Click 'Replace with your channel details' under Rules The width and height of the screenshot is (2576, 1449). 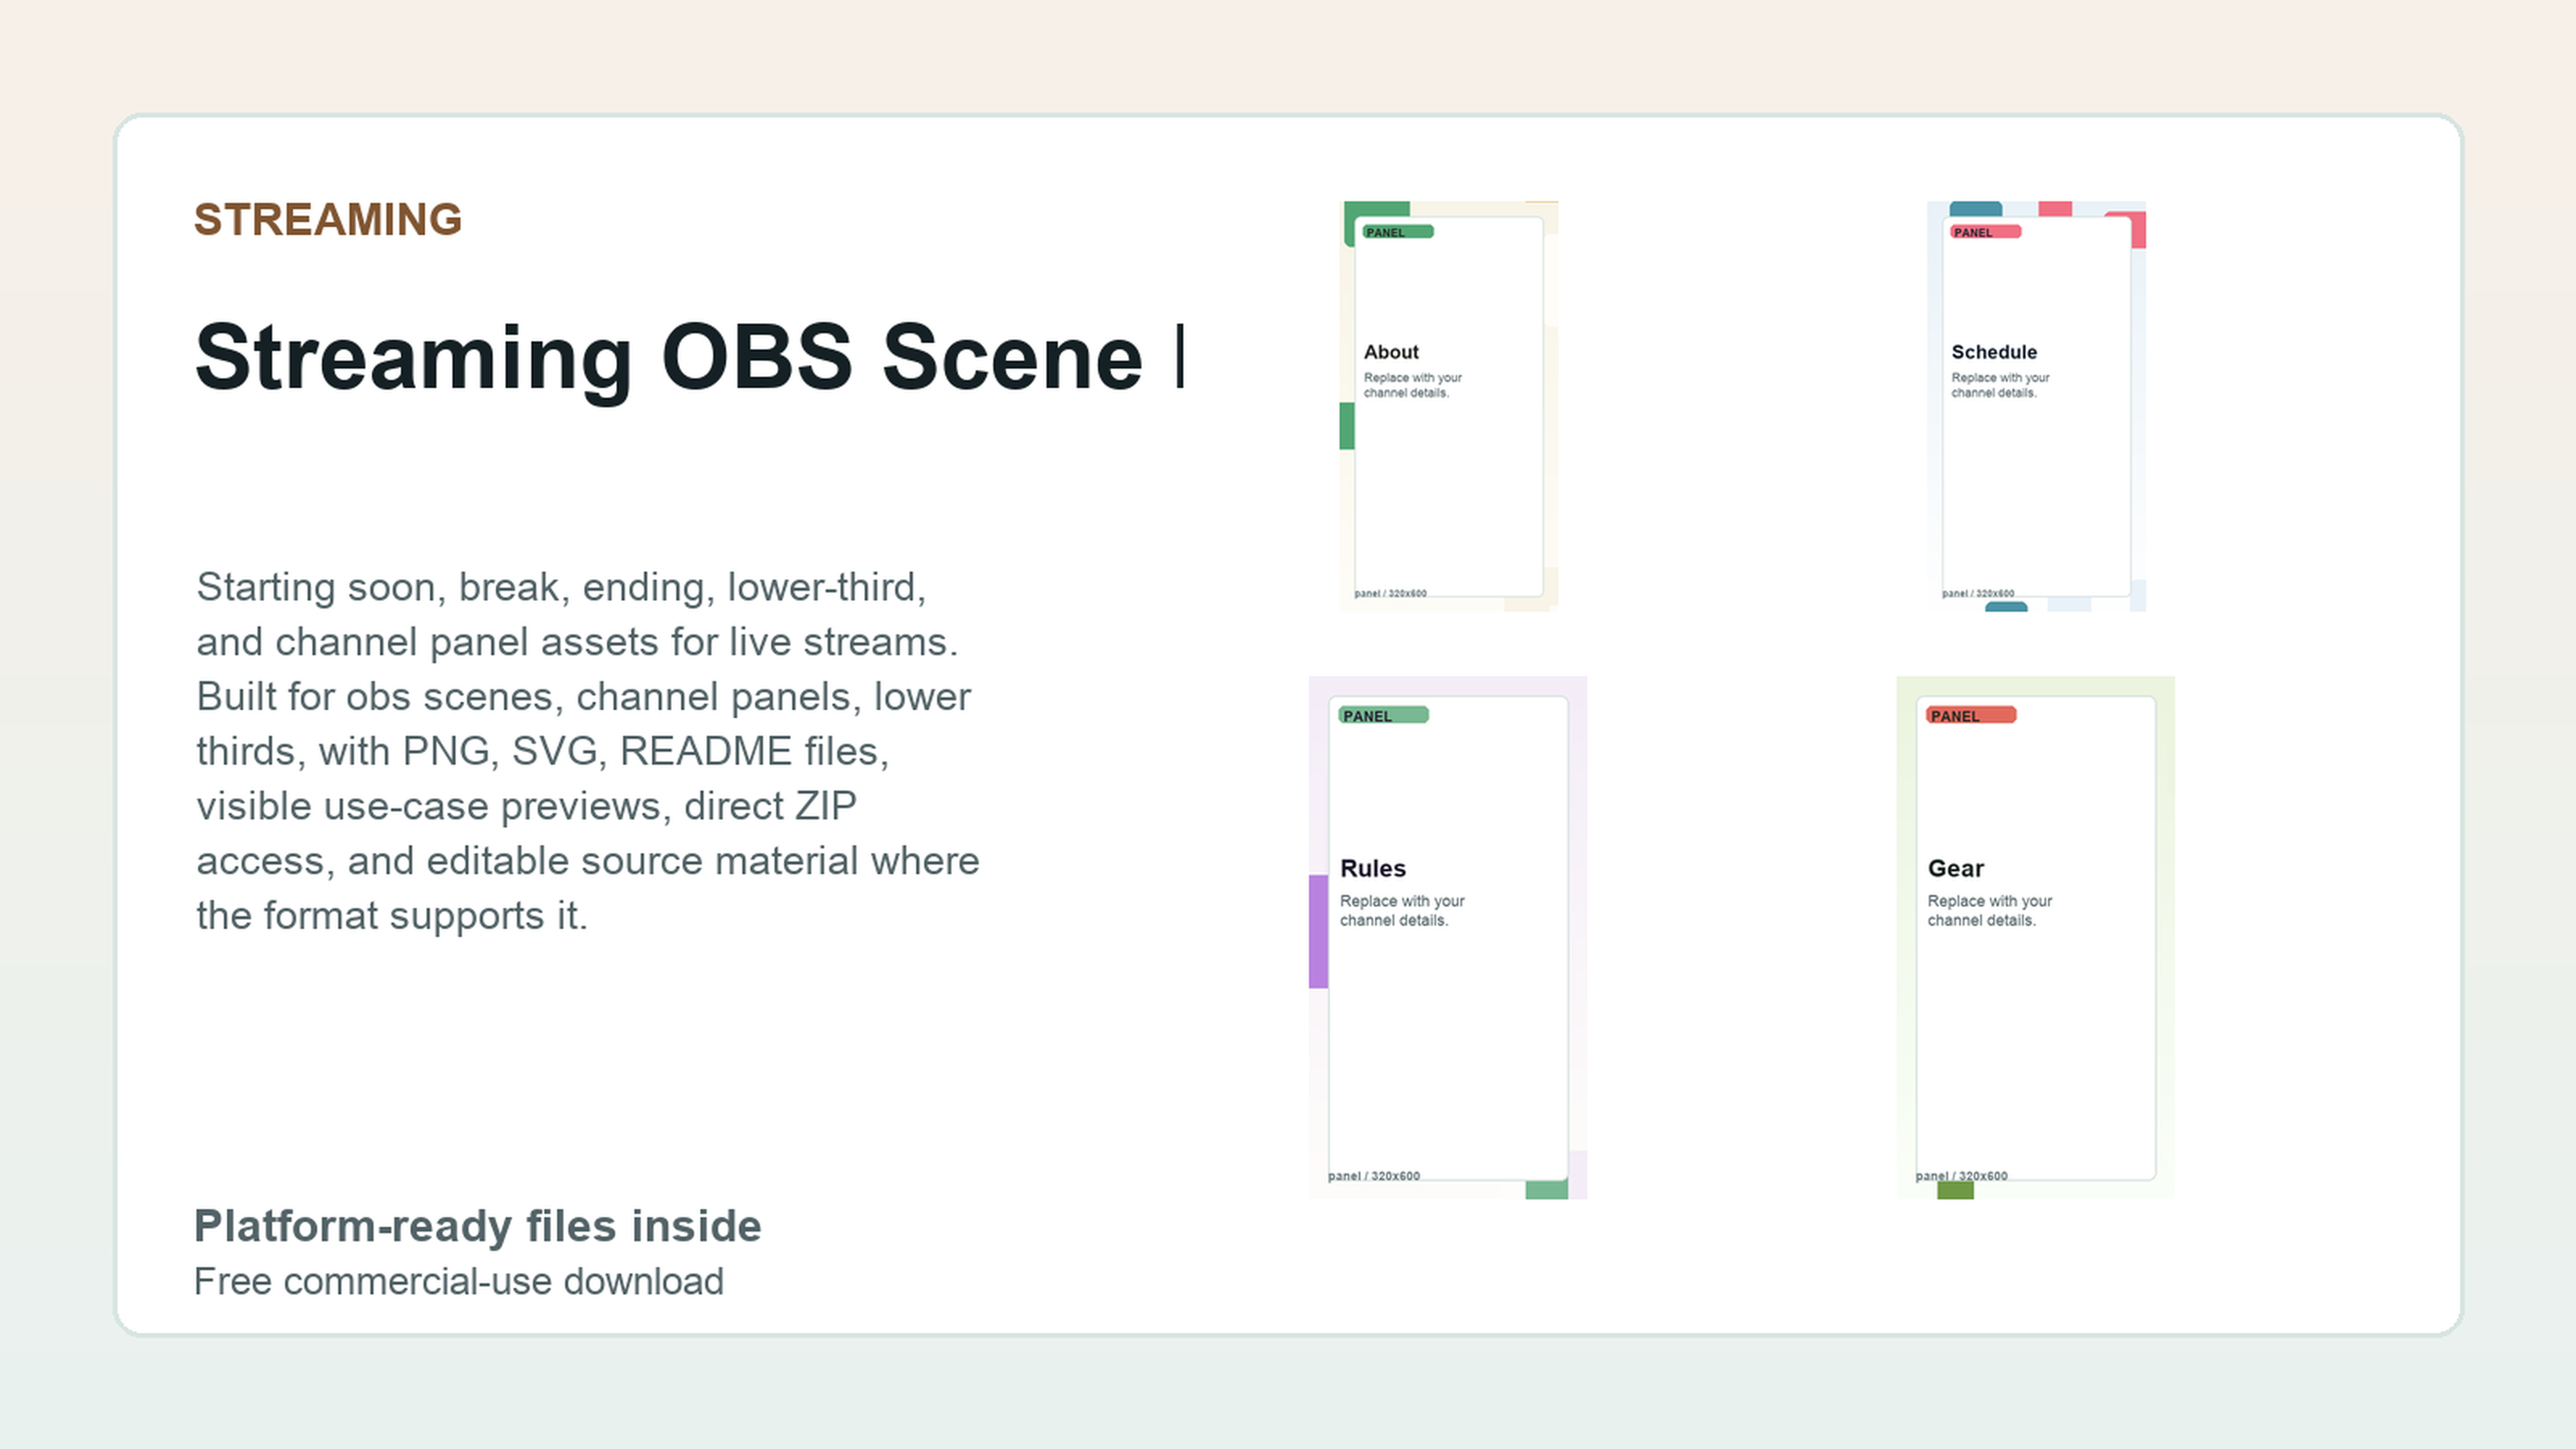point(1402,910)
